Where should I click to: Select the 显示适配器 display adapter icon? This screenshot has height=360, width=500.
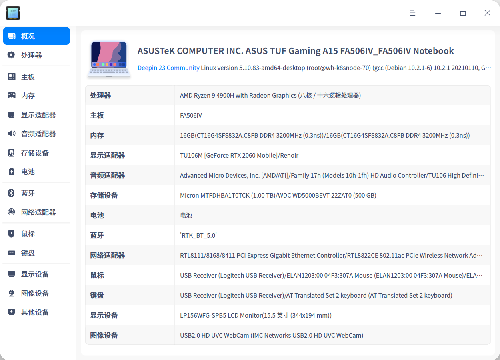12,115
